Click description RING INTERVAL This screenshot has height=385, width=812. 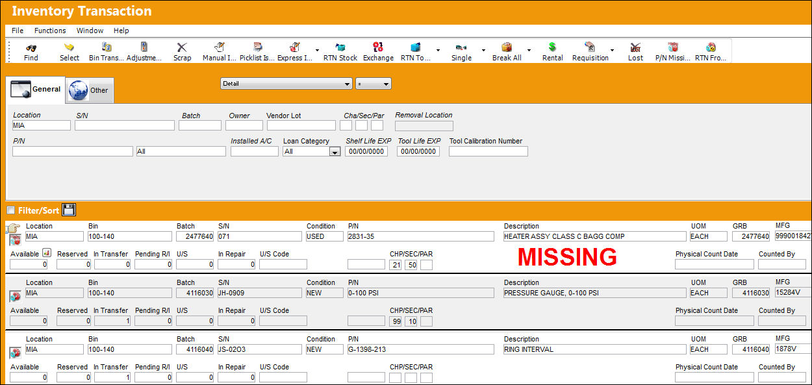[595, 349]
